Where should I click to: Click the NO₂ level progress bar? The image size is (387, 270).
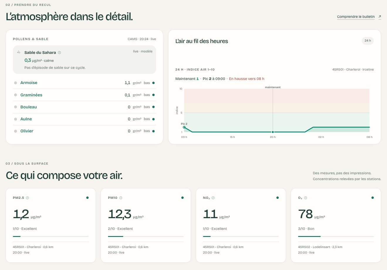pyautogui.click(x=241, y=236)
